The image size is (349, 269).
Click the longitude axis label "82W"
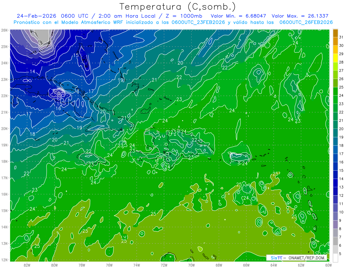click(27, 265)
